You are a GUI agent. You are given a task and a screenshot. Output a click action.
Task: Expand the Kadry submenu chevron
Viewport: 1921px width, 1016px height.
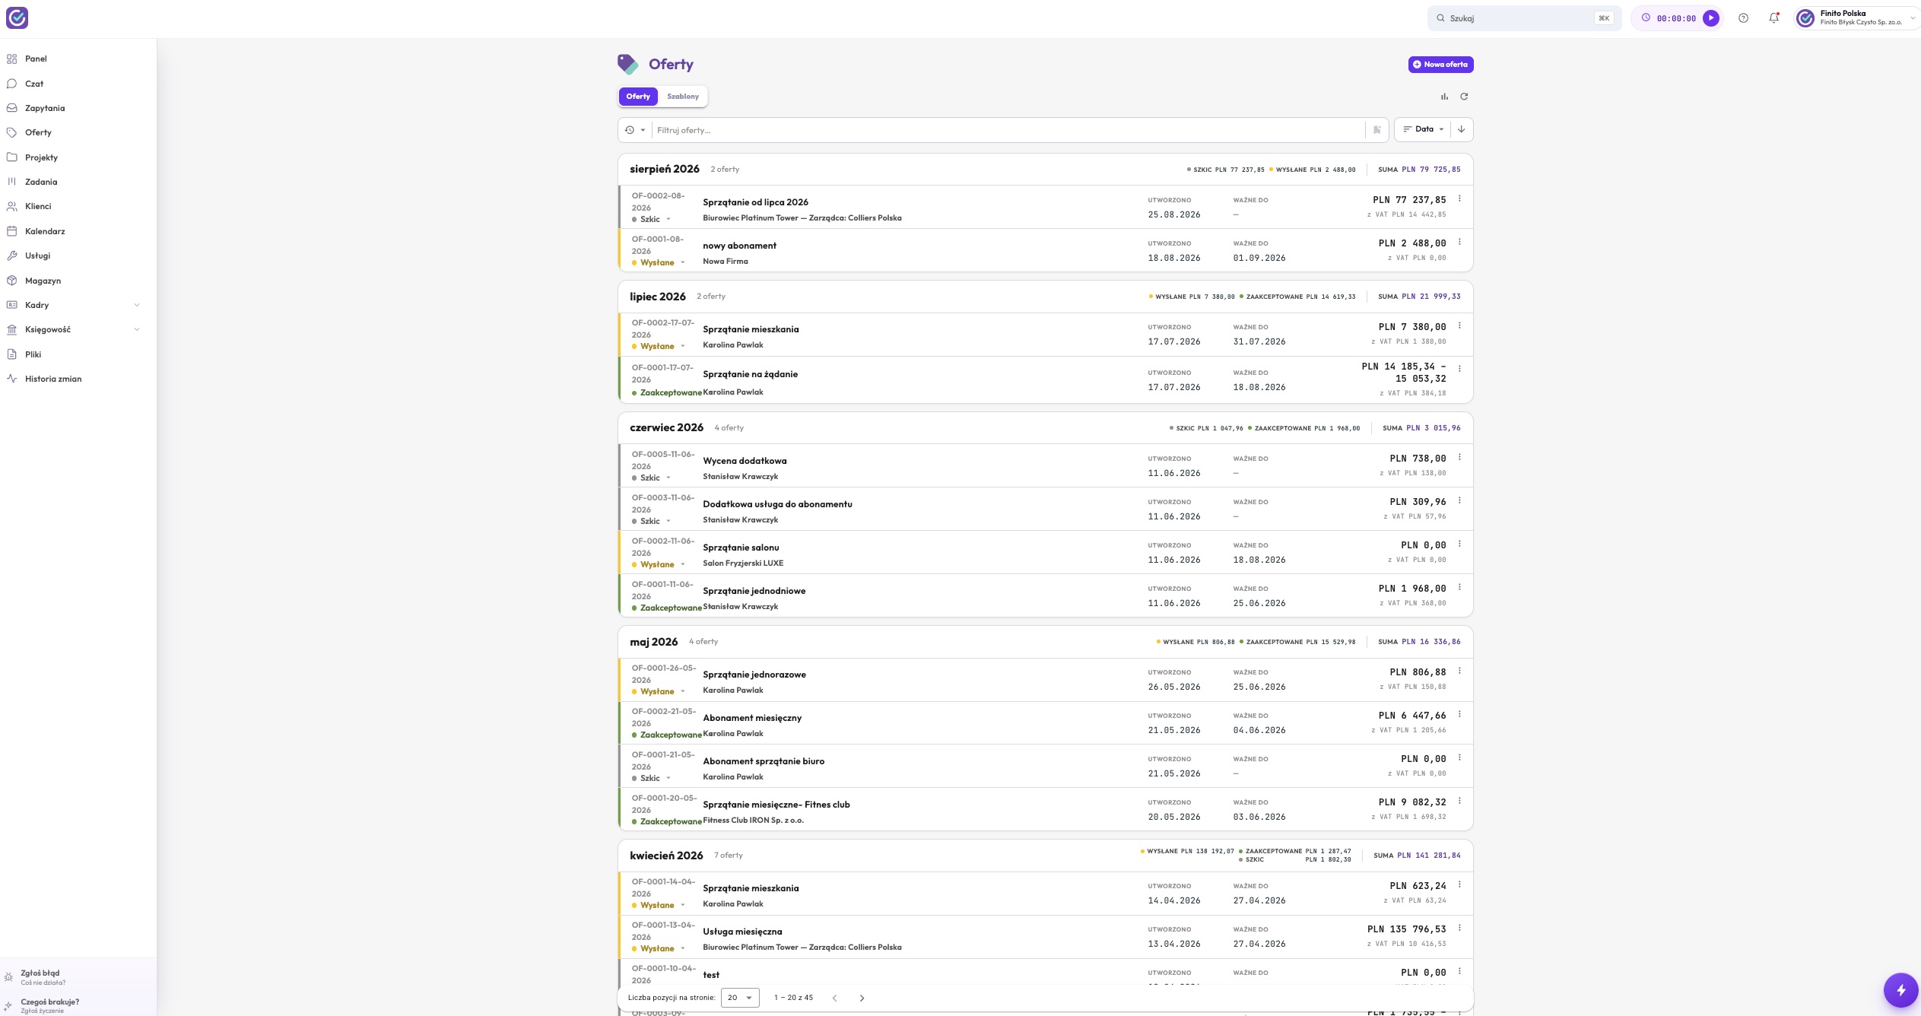(137, 305)
